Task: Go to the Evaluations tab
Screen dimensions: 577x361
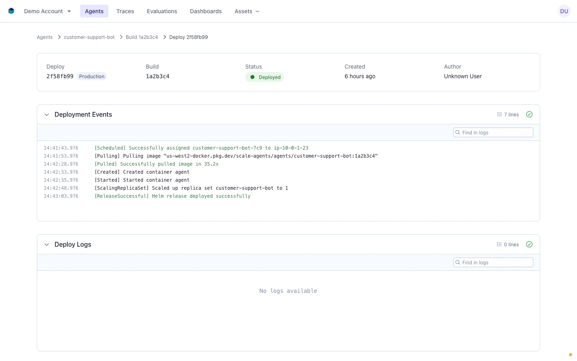Action: tap(162, 11)
